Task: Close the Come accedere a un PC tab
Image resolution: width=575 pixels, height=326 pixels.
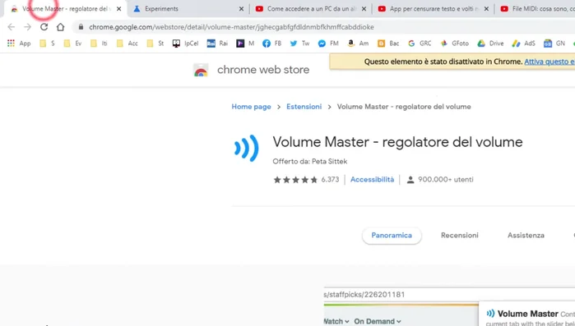Action: click(x=364, y=9)
